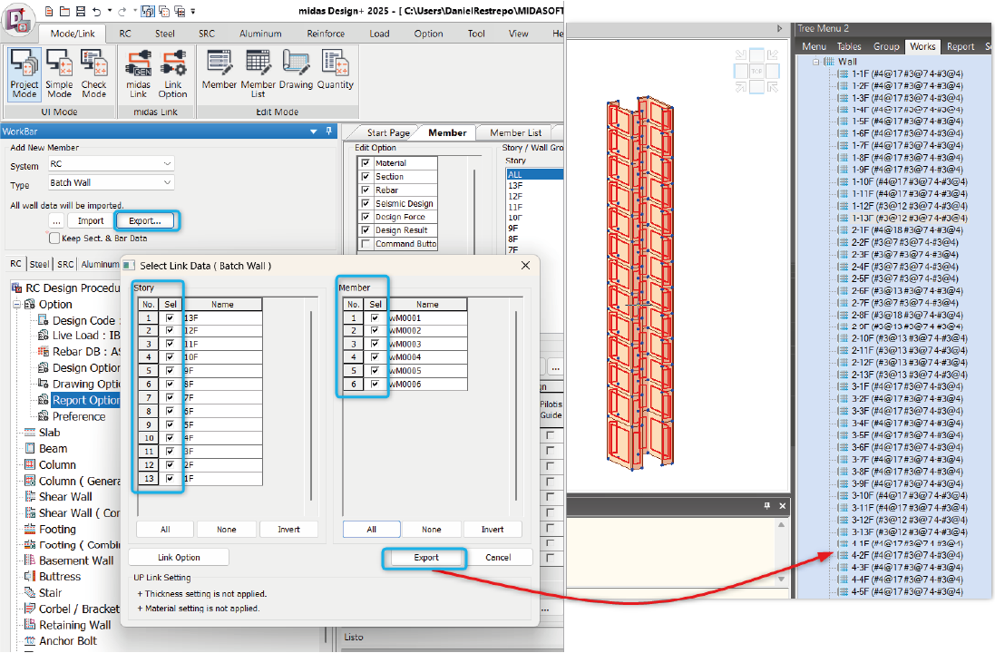This screenshot has height=653, width=995.
Task: Select ALL in the Story list
Action: 534,174
